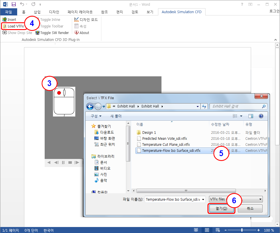The image size is (280, 233).
Task: Open dialog help with the blue question icon
Action: click(x=261, y=116)
